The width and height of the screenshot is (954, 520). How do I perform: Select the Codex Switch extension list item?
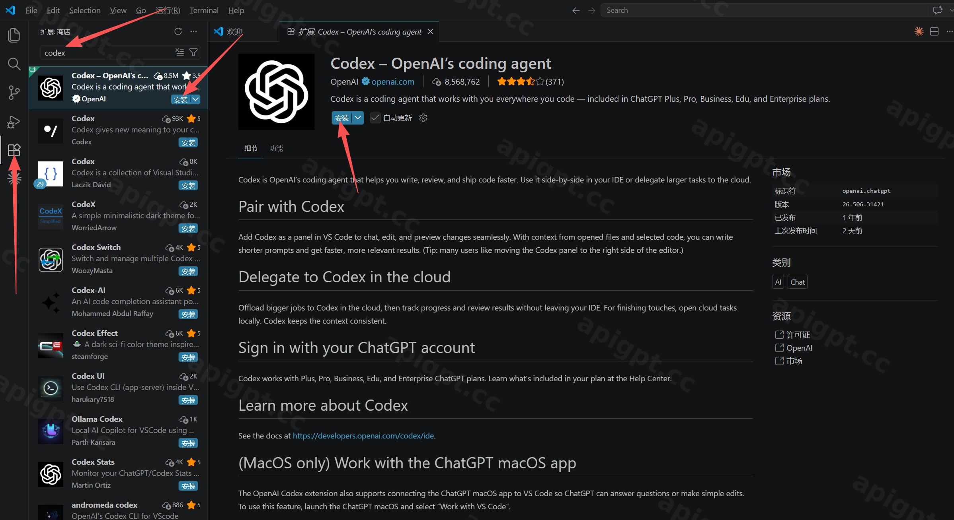point(118,259)
